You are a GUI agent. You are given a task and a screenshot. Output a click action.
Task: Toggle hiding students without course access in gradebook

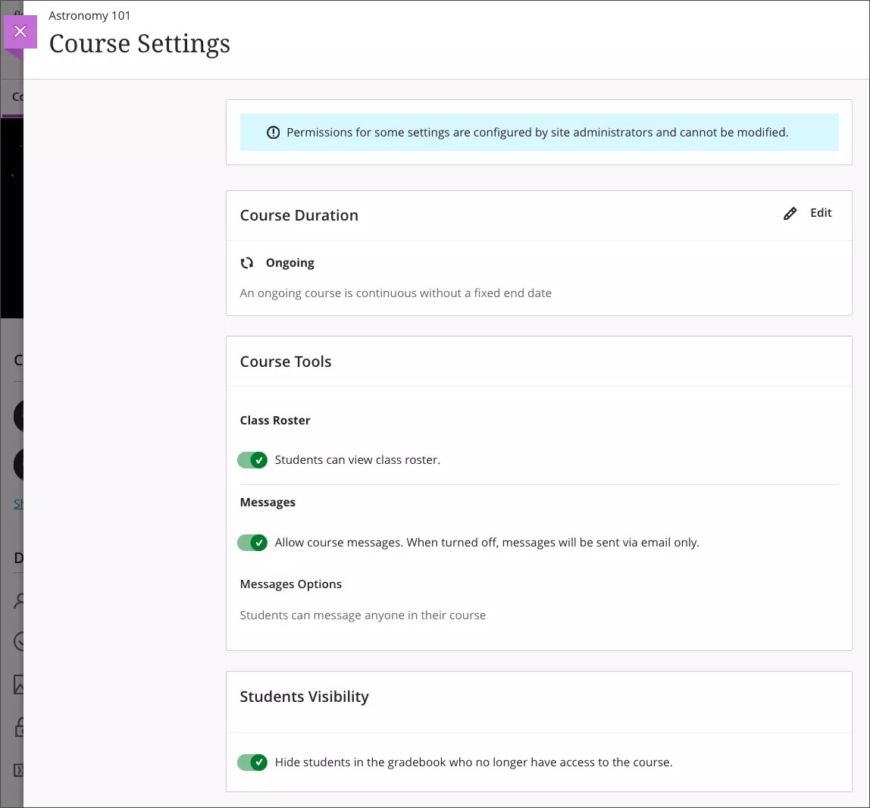[x=252, y=762]
